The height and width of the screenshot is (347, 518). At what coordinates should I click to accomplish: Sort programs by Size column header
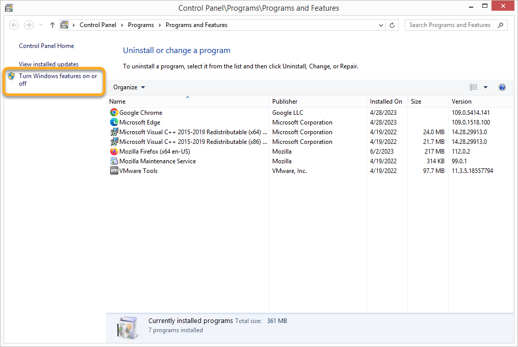tap(416, 102)
